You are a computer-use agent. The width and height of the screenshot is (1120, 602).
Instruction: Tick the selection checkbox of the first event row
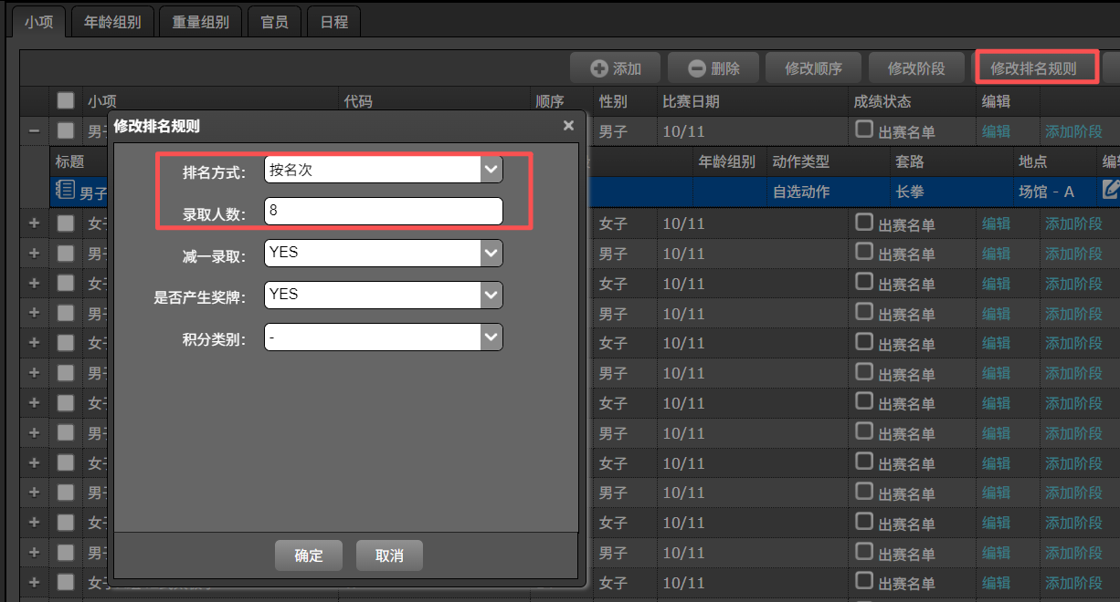(66, 131)
